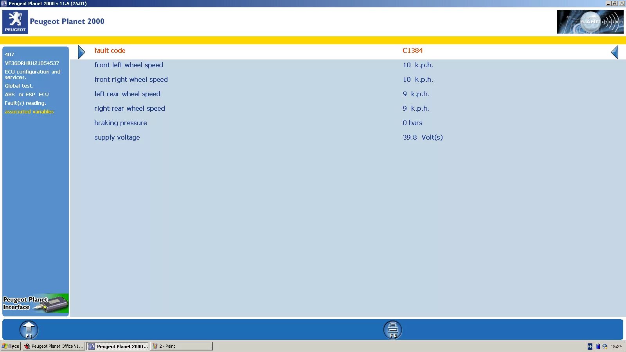
Task: Click the 0 bars value
Action: pyautogui.click(x=412, y=123)
